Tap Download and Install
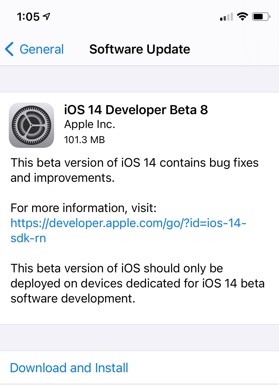Image resolution: width=279 pixels, height=385 pixels. coord(69,368)
